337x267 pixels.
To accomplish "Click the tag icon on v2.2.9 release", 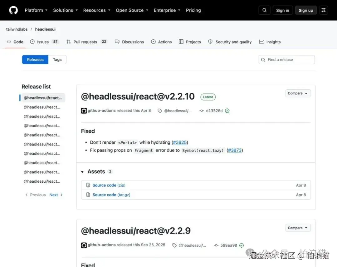I will pos(174,245).
